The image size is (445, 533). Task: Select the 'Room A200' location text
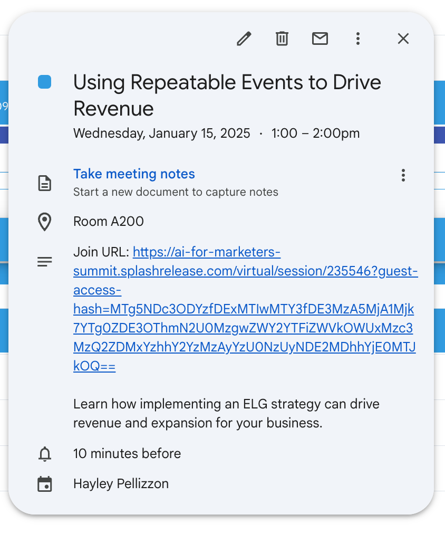[109, 222]
